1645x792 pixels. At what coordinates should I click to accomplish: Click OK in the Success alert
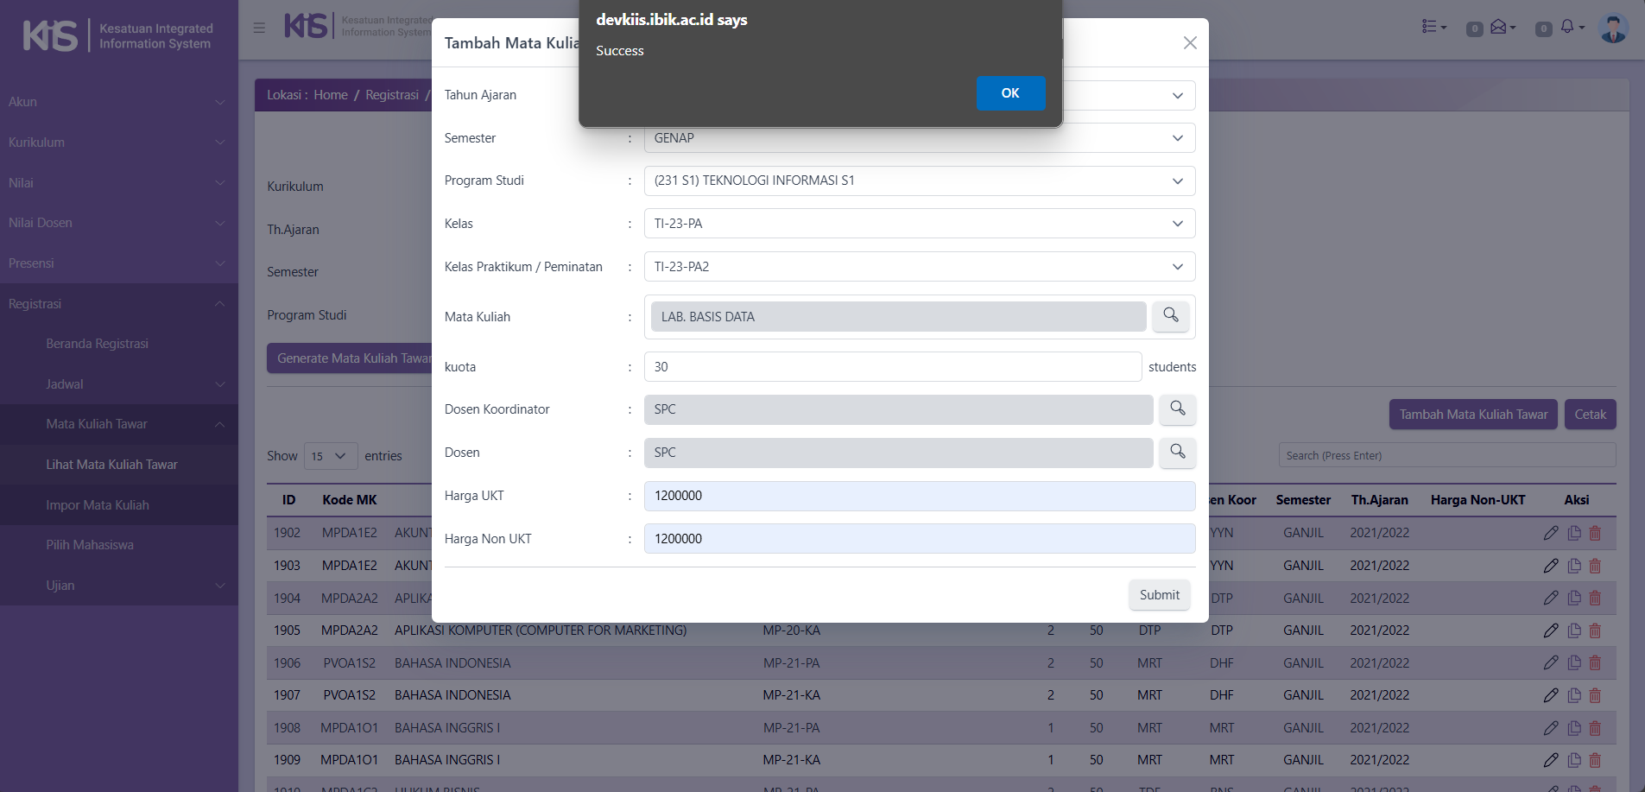(x=1010, y=93)
